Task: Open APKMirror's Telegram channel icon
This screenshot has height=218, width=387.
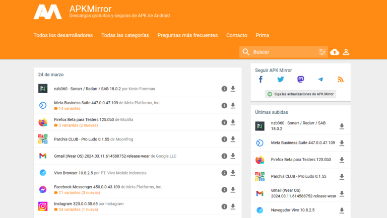Action: click(320, 80)
